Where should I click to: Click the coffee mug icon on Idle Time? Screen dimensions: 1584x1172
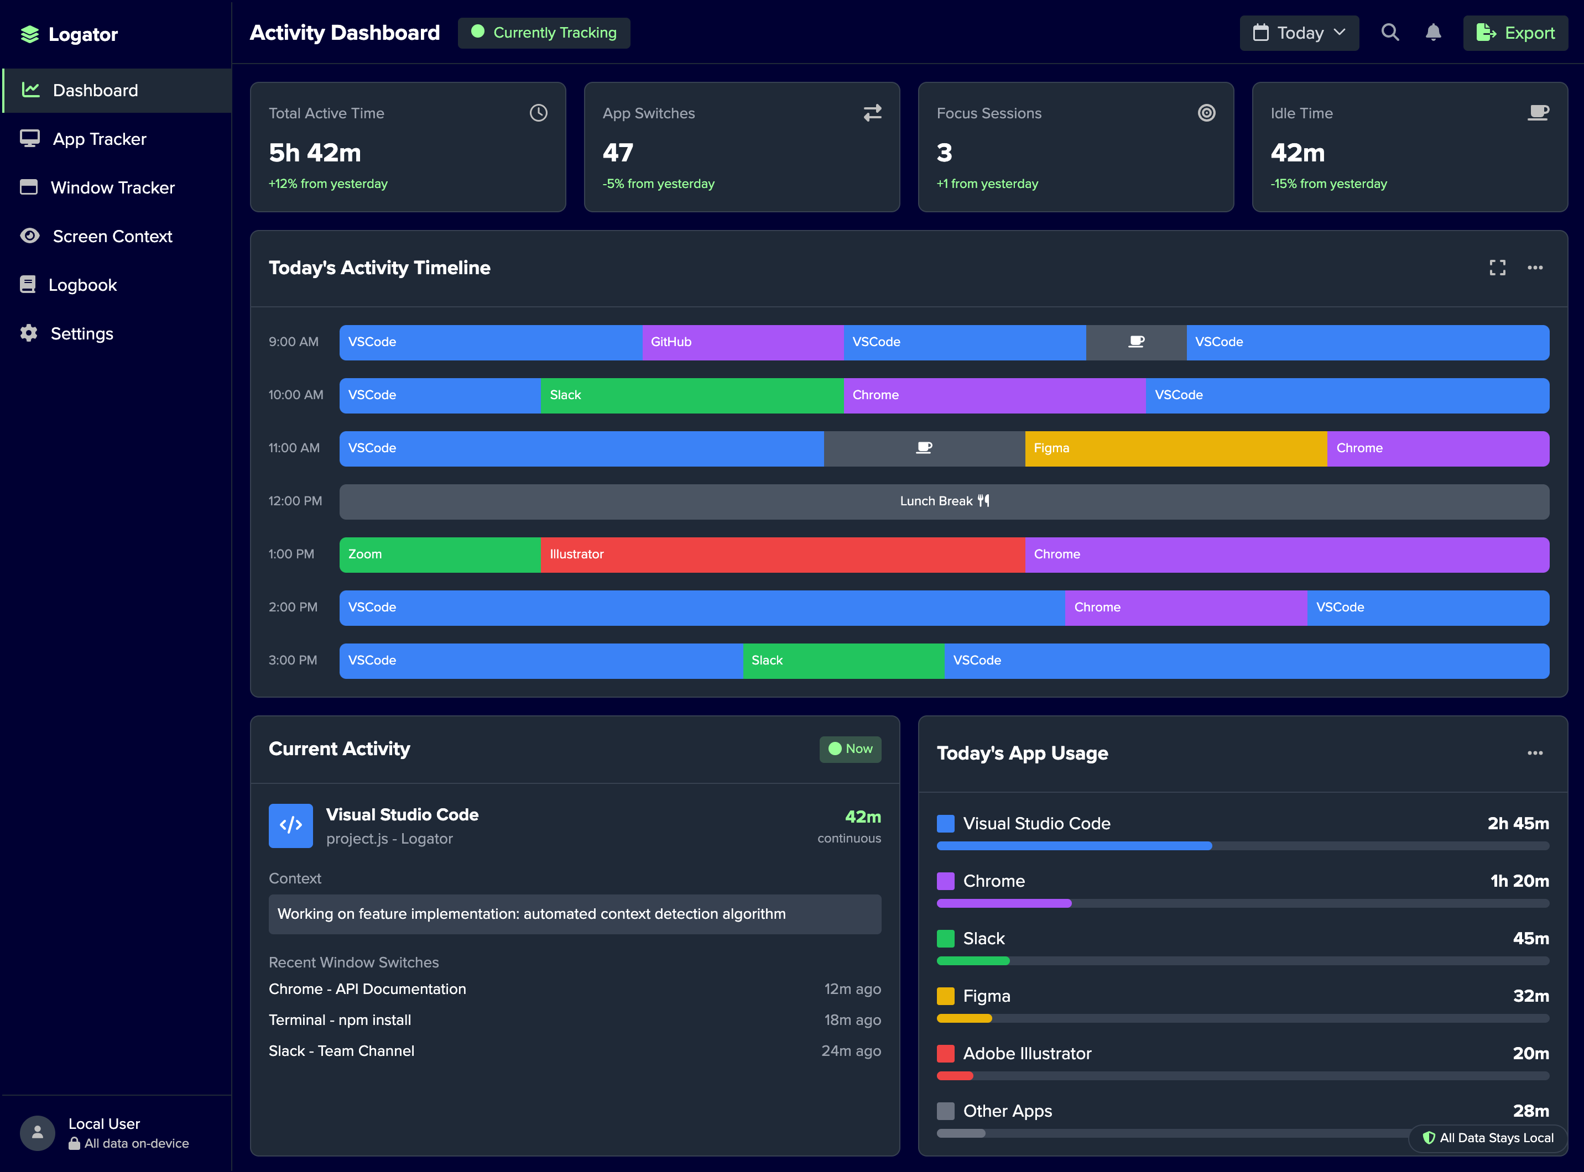(x=1538, y=113)
